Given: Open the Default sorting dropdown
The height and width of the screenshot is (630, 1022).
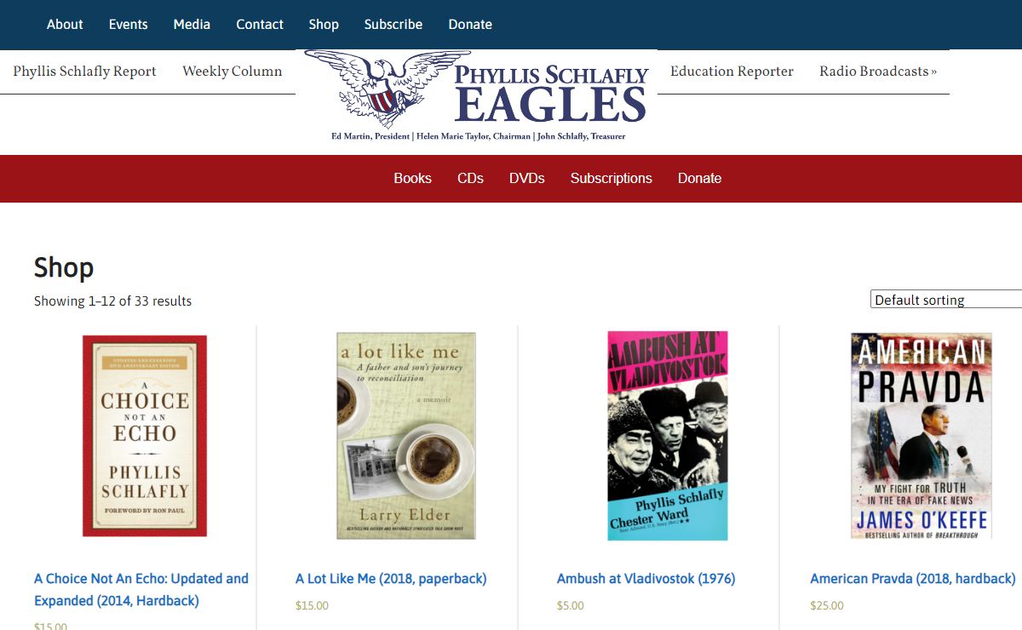Looking at the screenshot, I should click(x=946, y=300).
